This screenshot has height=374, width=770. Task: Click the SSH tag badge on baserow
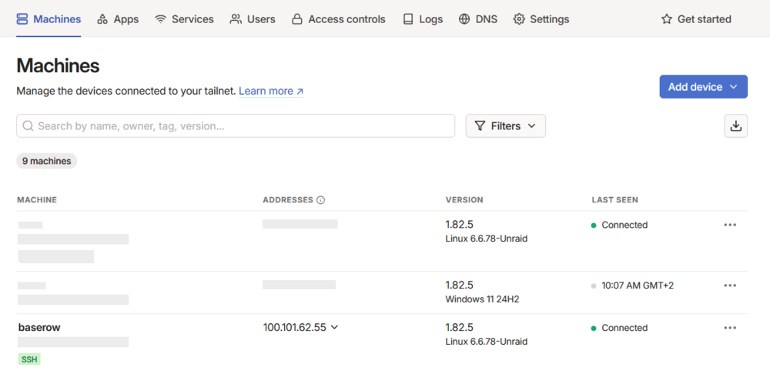[x=29, y=359]
